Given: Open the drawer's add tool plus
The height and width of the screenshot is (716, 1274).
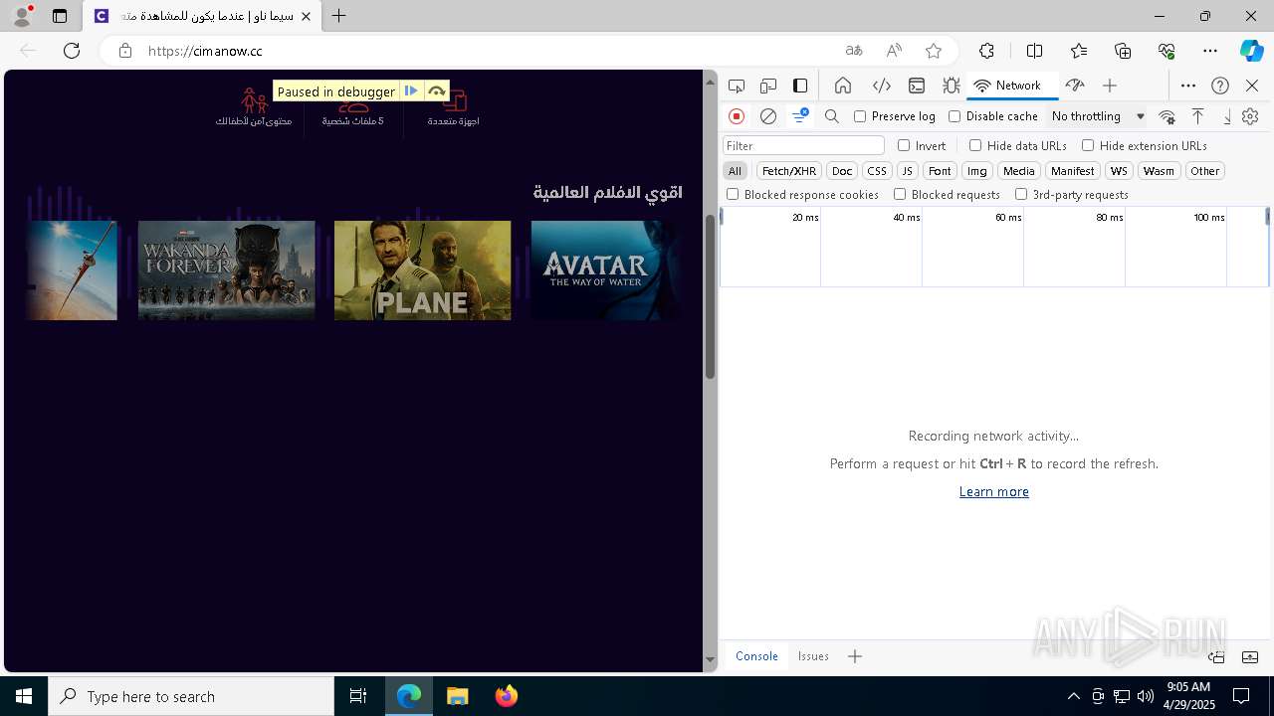Looking at the screenshot, I should tap(855, 656).
